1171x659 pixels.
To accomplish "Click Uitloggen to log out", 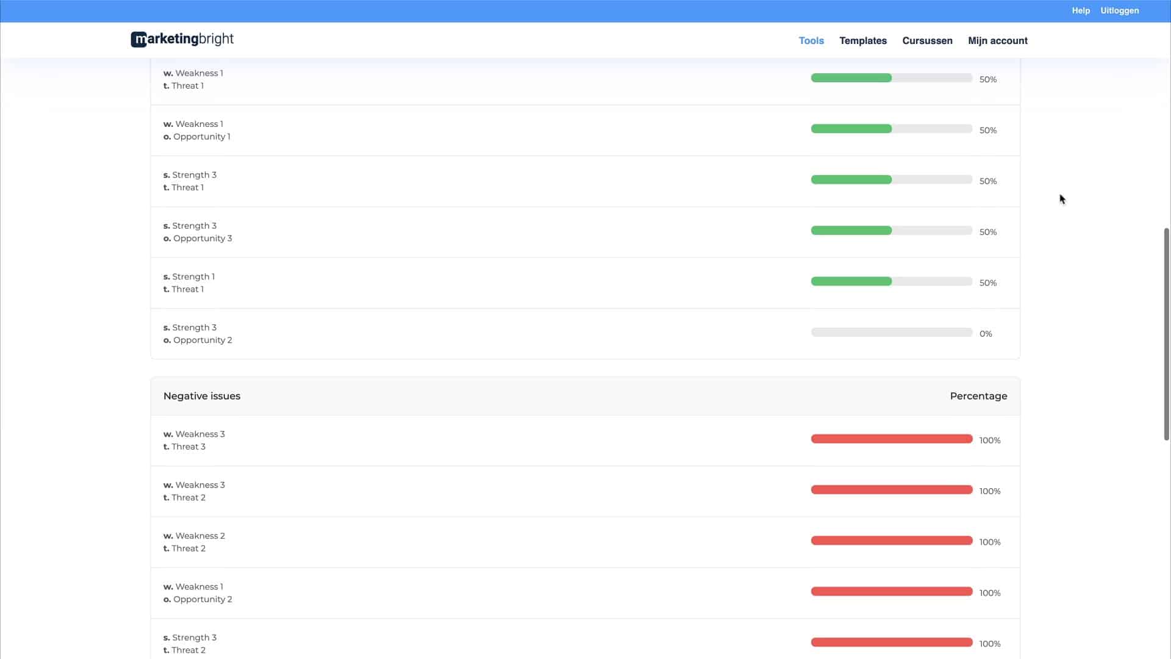I will pos(1119,11).
